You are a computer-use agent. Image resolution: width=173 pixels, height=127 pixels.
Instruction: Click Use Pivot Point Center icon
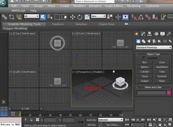click(x=110, y=17)
